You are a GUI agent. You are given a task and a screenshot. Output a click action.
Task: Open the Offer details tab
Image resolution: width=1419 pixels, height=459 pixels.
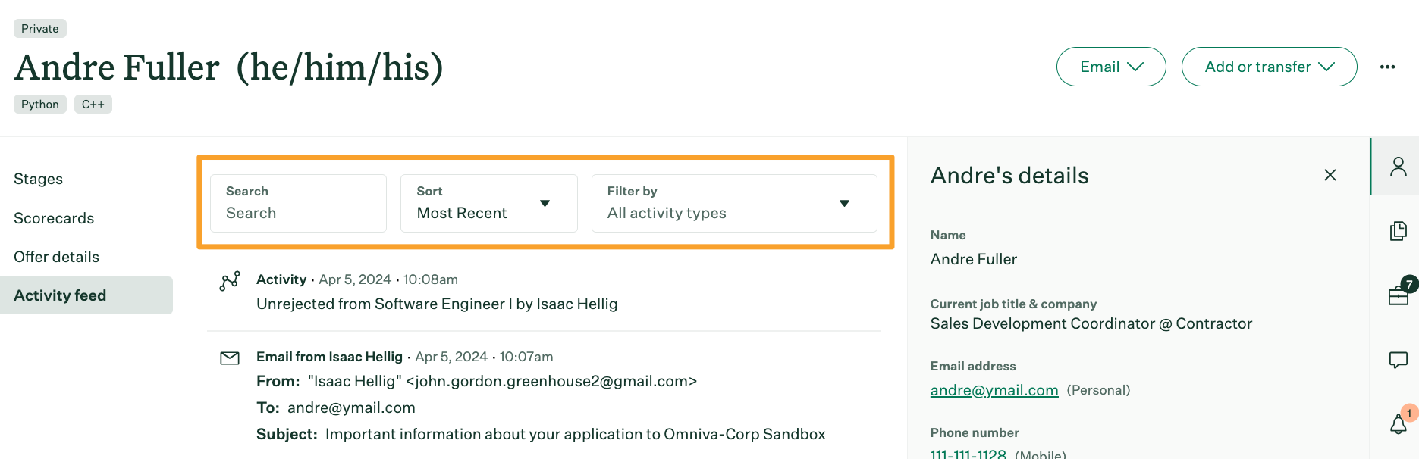pos(57,257)
